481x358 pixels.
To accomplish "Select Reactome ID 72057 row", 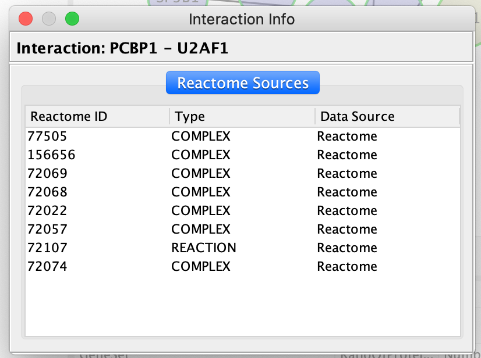I will point(47,230).
